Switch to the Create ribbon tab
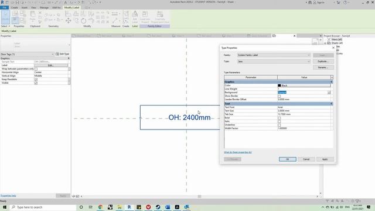The image size is (375, 211). tap(14, 8)
